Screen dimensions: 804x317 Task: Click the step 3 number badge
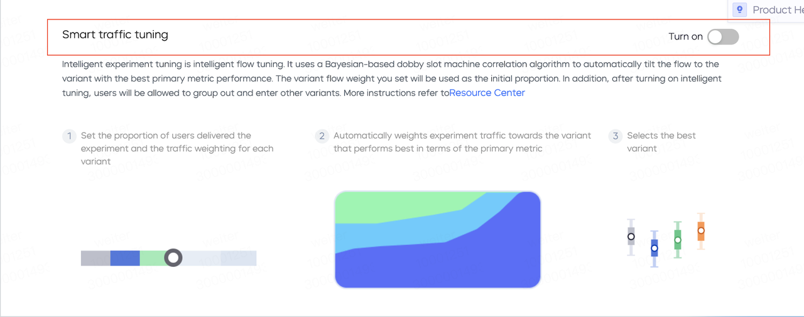pos(616,136)
